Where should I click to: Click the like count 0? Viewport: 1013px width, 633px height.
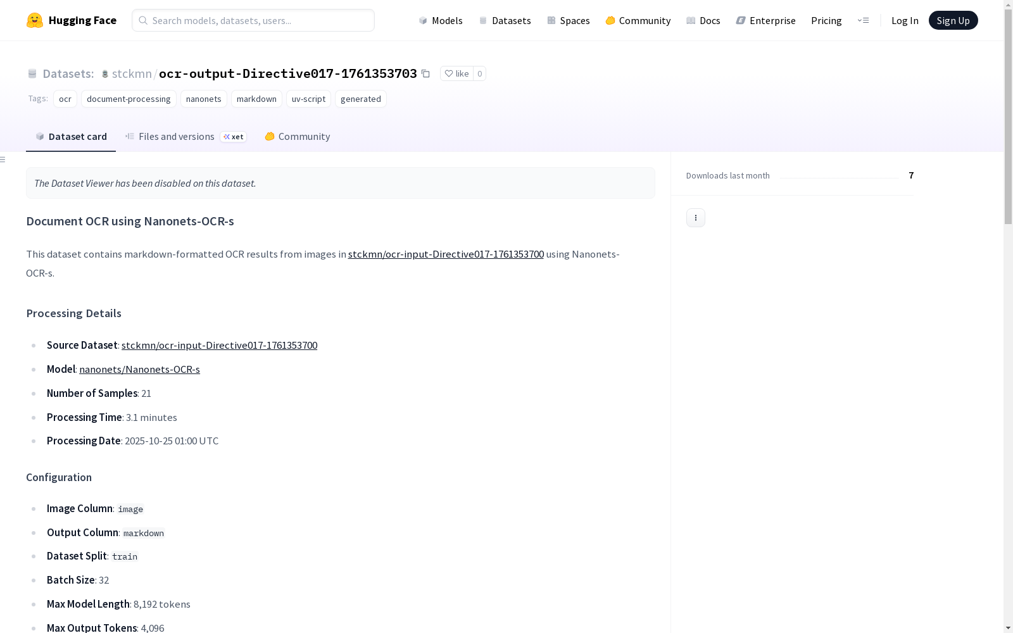[480, 73]
